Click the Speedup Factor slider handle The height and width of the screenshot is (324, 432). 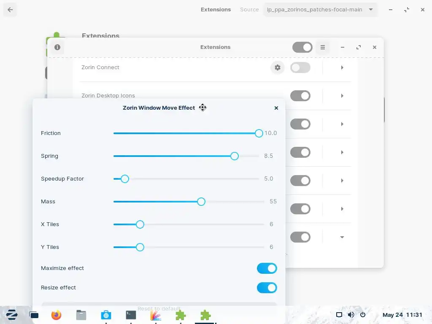coord(125,179)
